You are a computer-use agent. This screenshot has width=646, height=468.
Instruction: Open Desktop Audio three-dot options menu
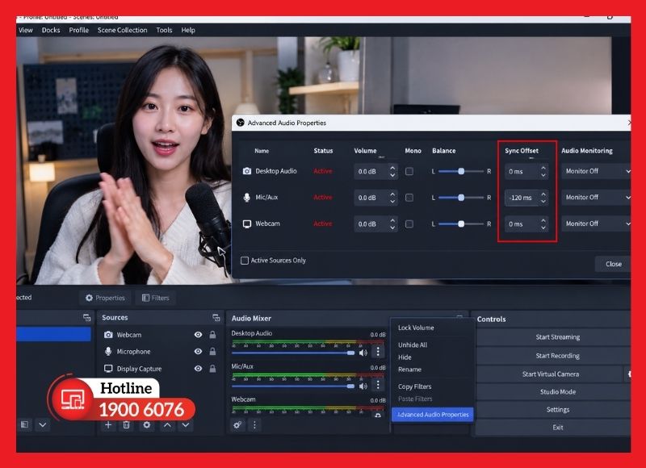tap(378, 352)
